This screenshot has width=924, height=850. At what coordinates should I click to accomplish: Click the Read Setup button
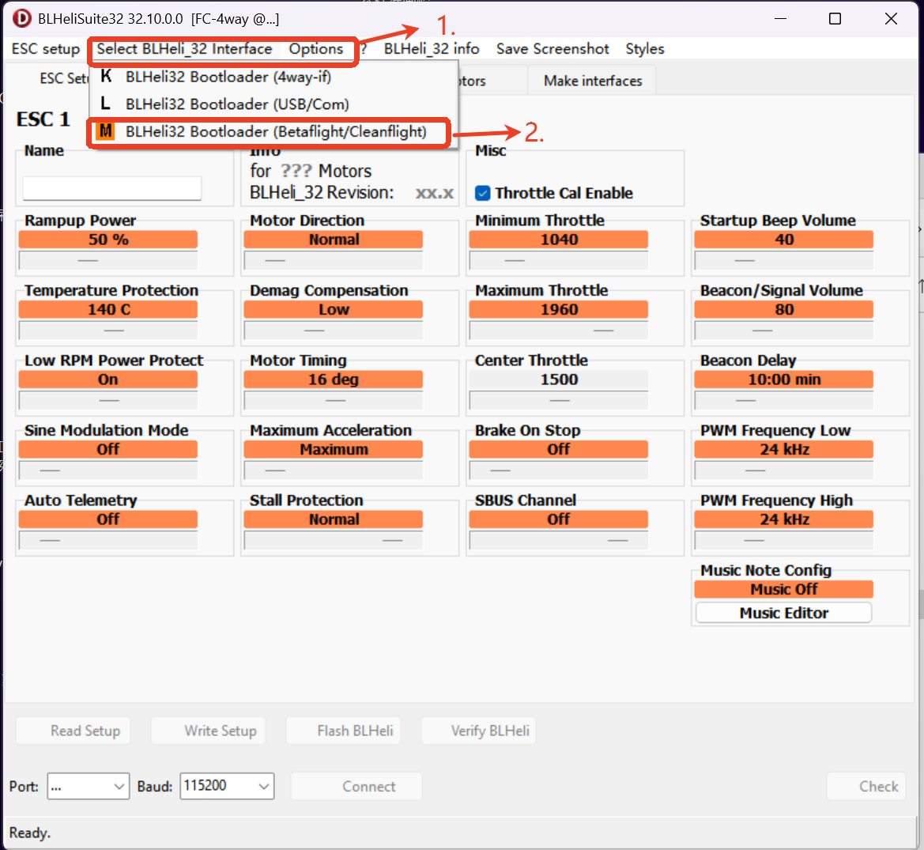(73, 731)
